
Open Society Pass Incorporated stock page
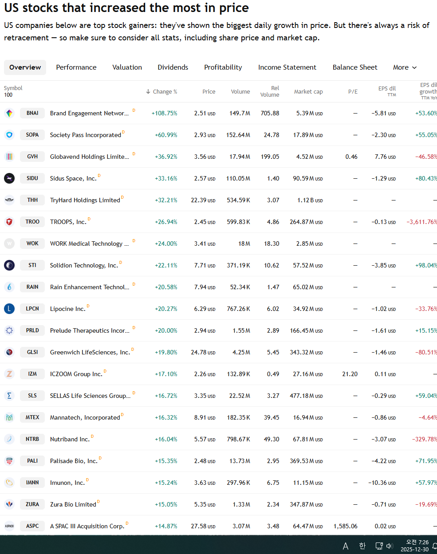coord(86,135)
